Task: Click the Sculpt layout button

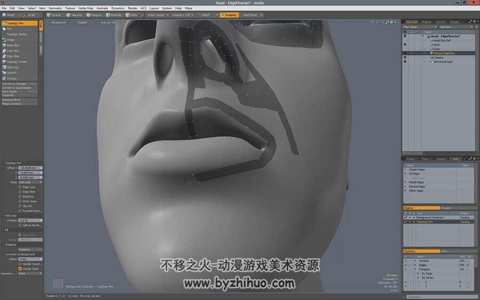Action: (30, 15)
